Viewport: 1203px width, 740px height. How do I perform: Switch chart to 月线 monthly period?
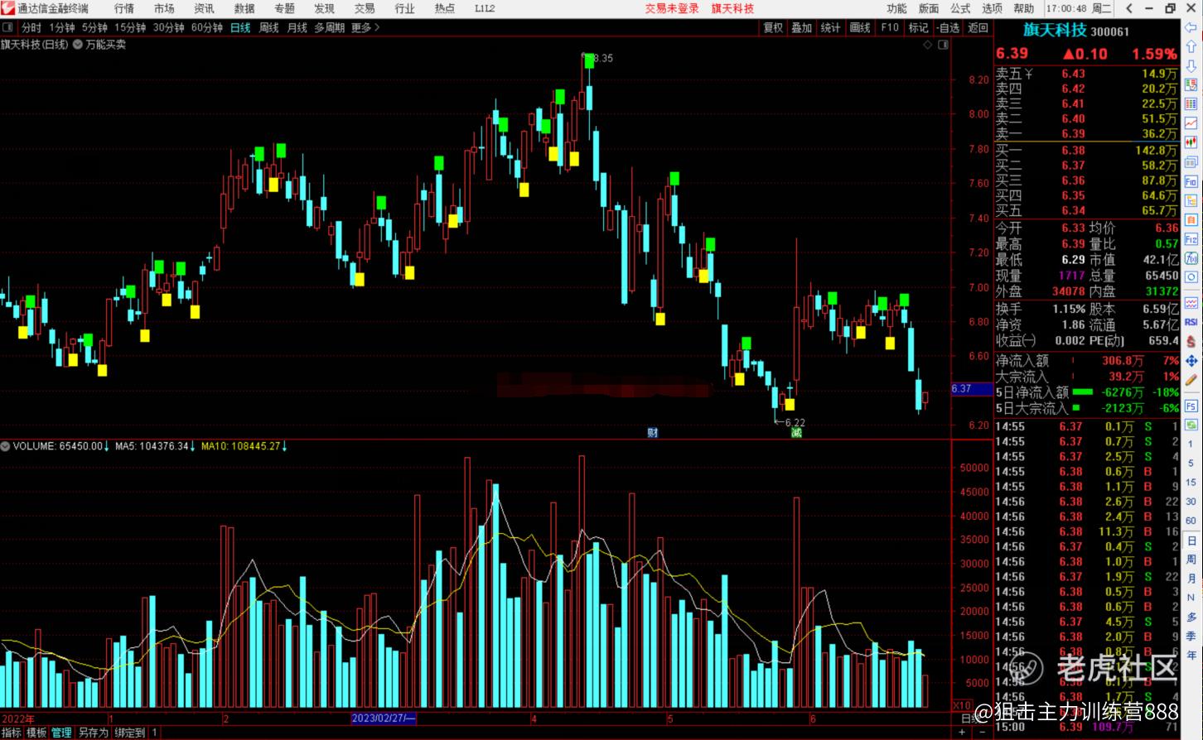point(297,28)
